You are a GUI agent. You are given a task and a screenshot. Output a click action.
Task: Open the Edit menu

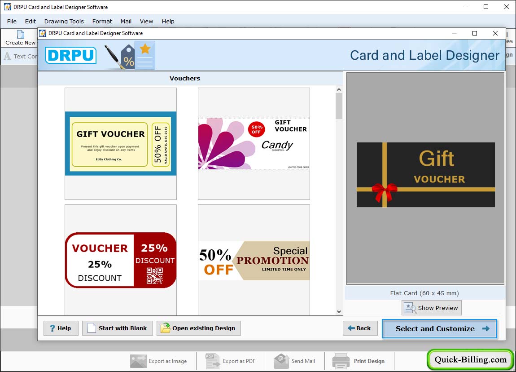click(x=30, y=22)
